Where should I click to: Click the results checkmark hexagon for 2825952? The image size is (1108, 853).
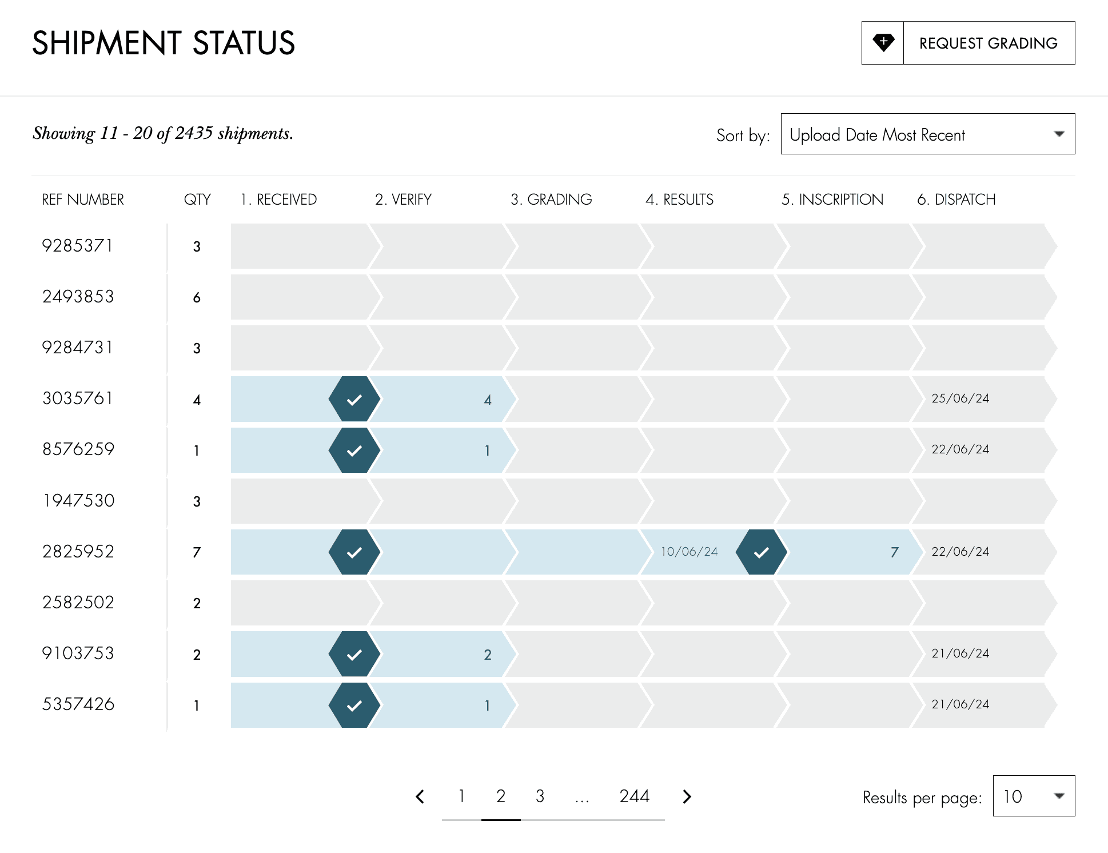(762, 552)
